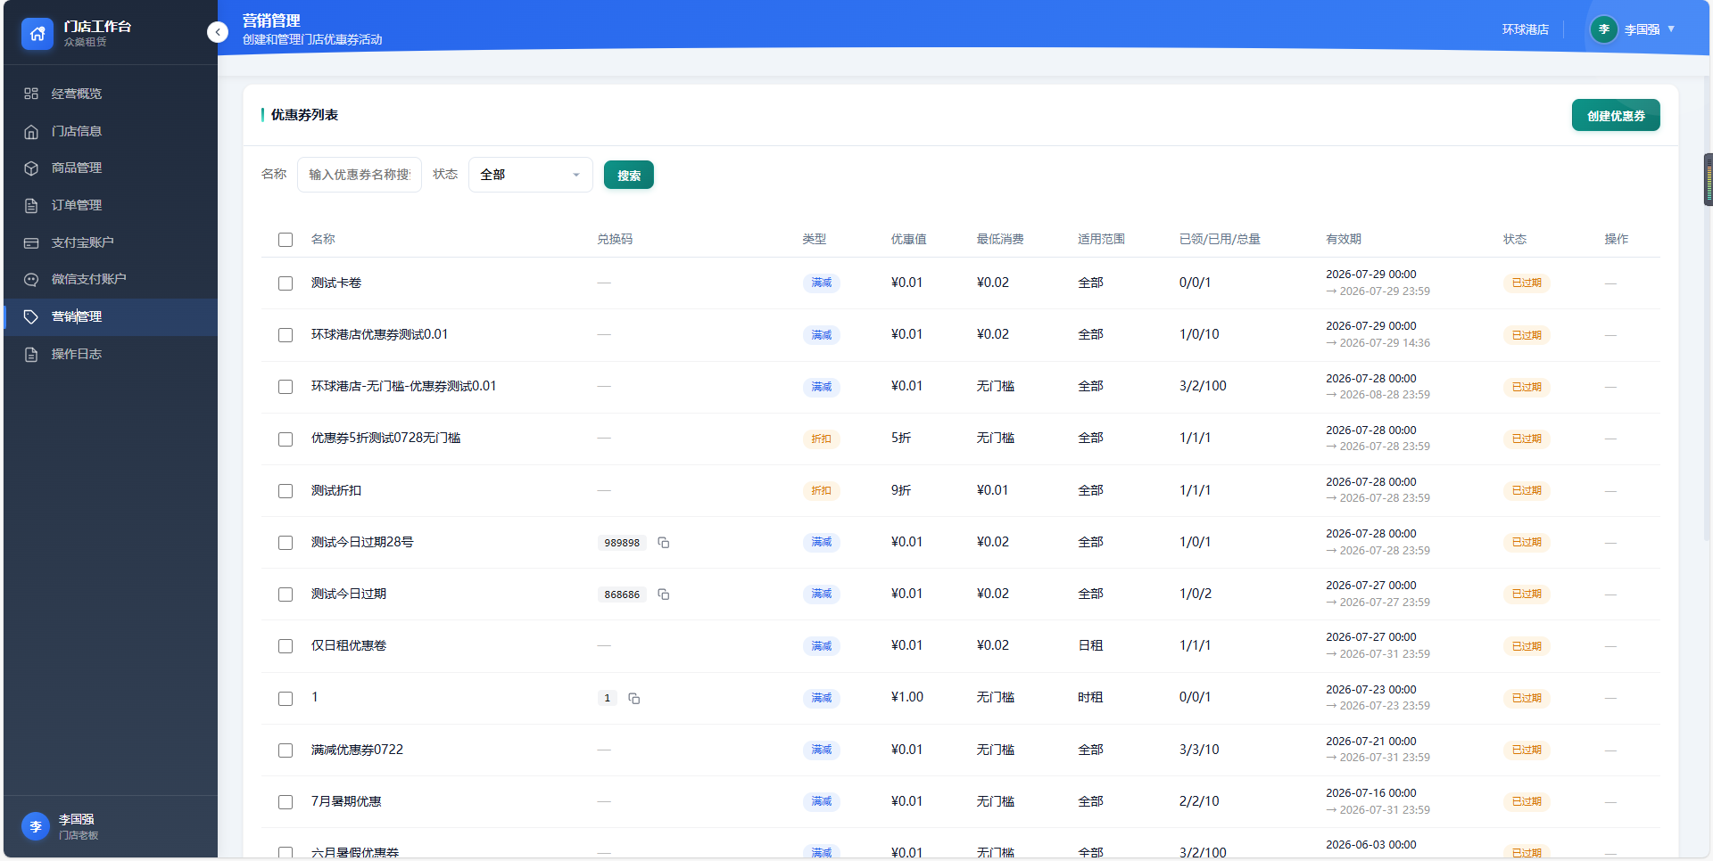Click the 搜索 button

pyautogui.click(x=629, y=176)
